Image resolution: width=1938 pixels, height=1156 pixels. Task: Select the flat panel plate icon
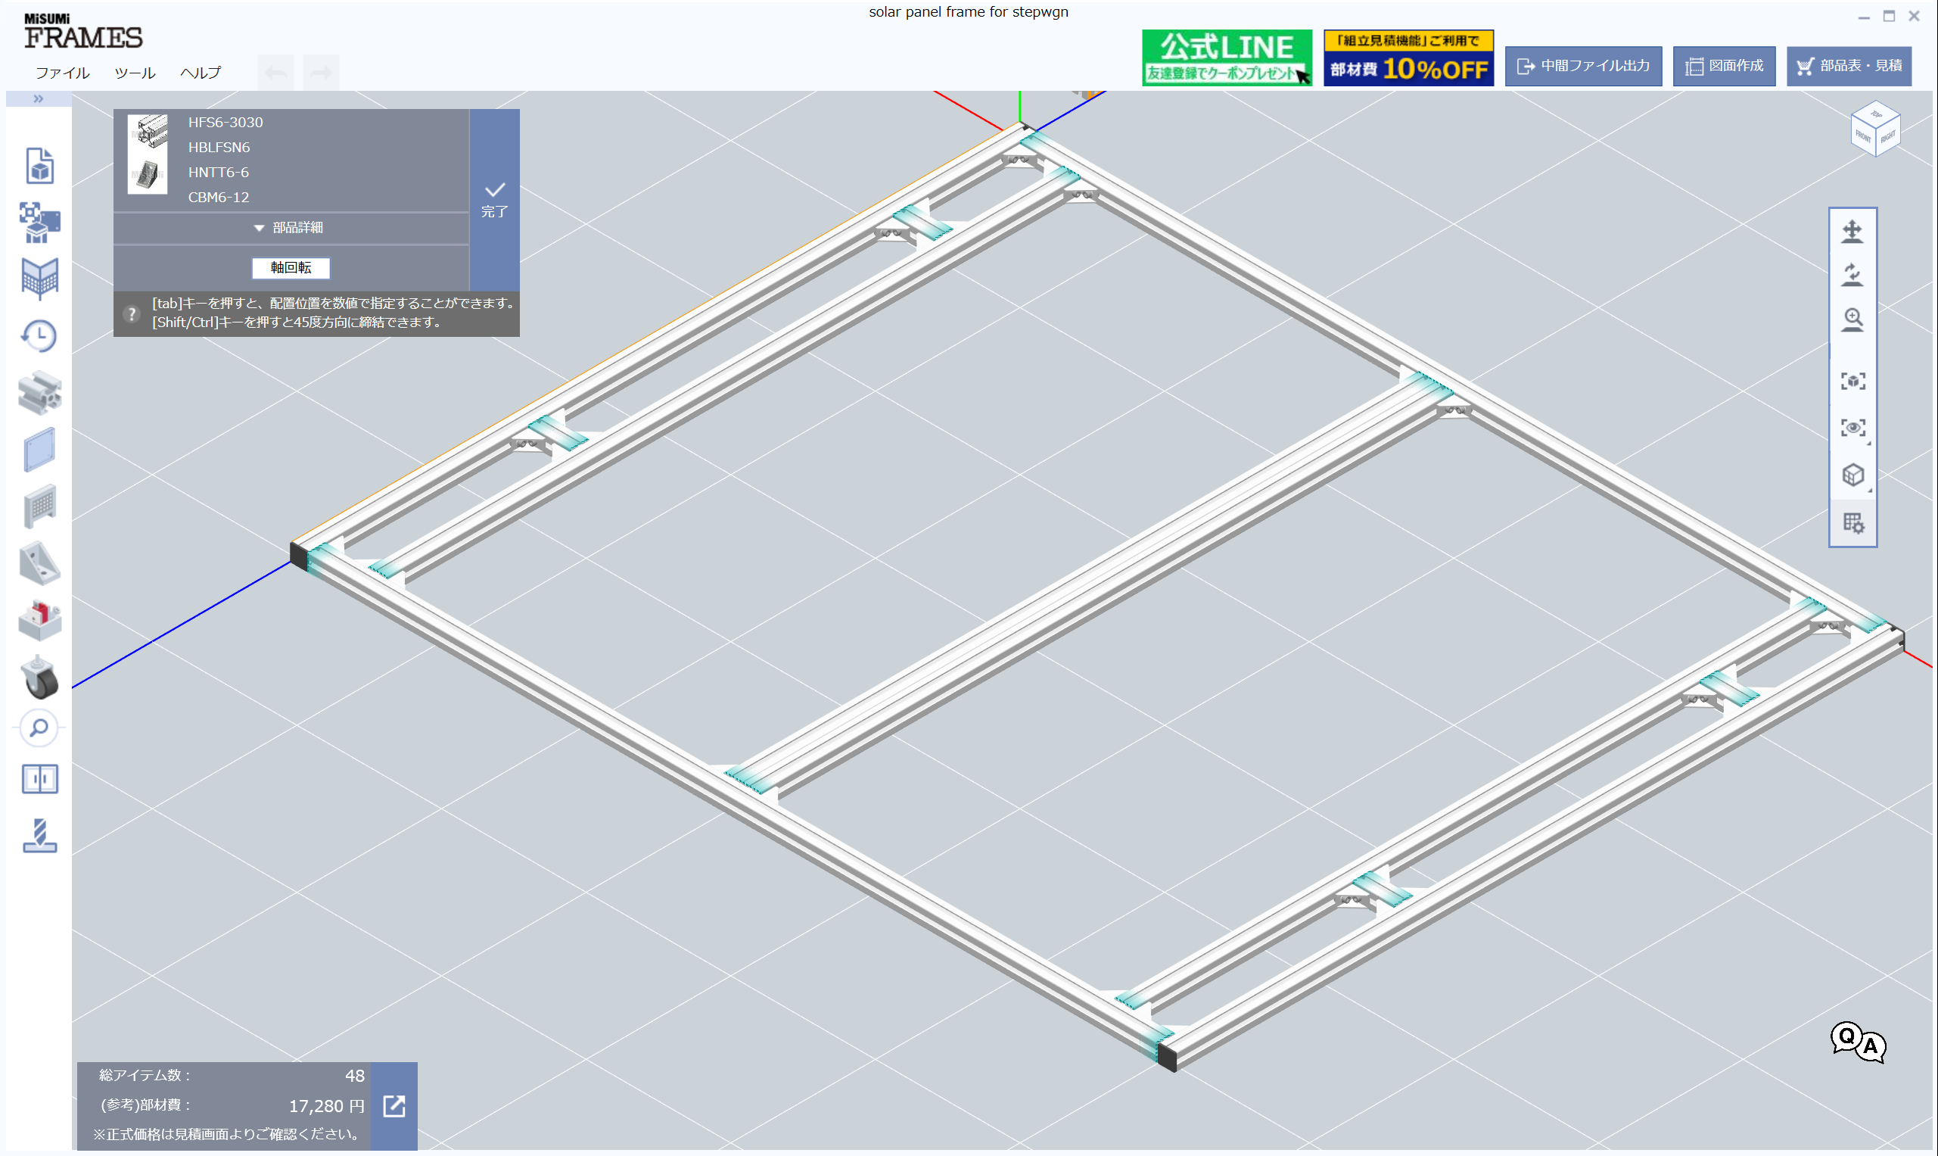point(39,450)
